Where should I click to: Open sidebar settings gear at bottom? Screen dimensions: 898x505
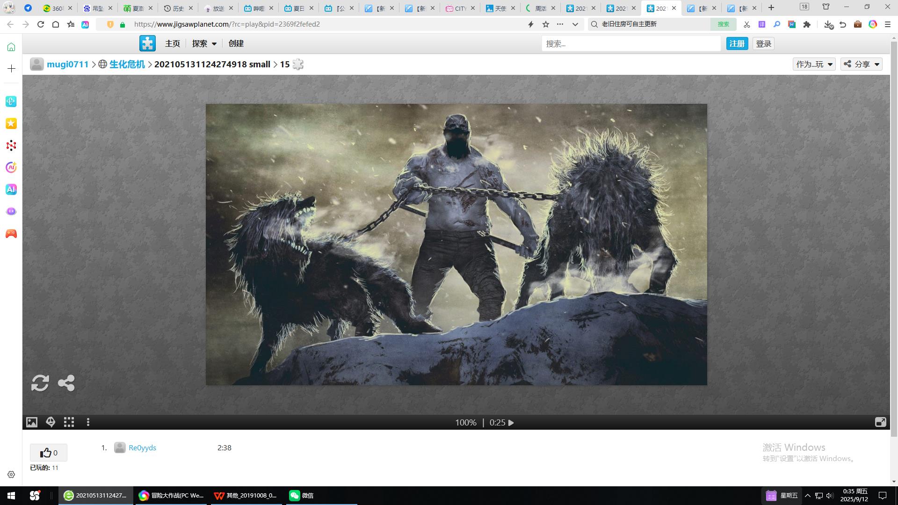(x=11, y=475)
